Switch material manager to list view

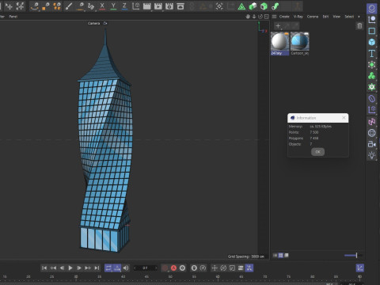(275, 255)
